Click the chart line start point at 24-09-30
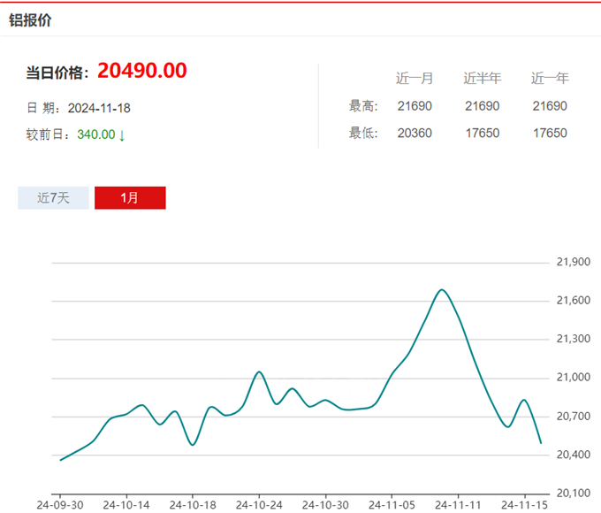 click(x=61, y=460)
